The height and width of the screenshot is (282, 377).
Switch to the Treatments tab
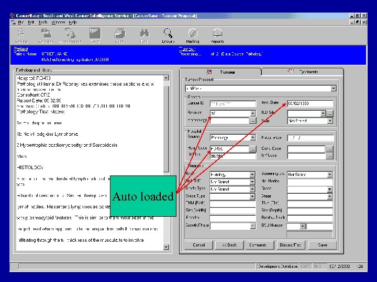point(303,72)
